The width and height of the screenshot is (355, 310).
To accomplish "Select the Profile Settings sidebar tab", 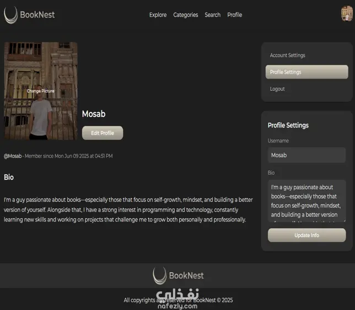I will [307, 72].
